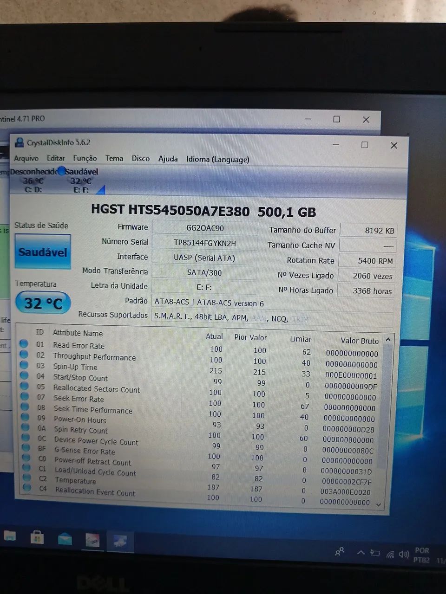446x594 pixels.
Task: Click the volume speaker tray icon
Action: pos(404,555)
